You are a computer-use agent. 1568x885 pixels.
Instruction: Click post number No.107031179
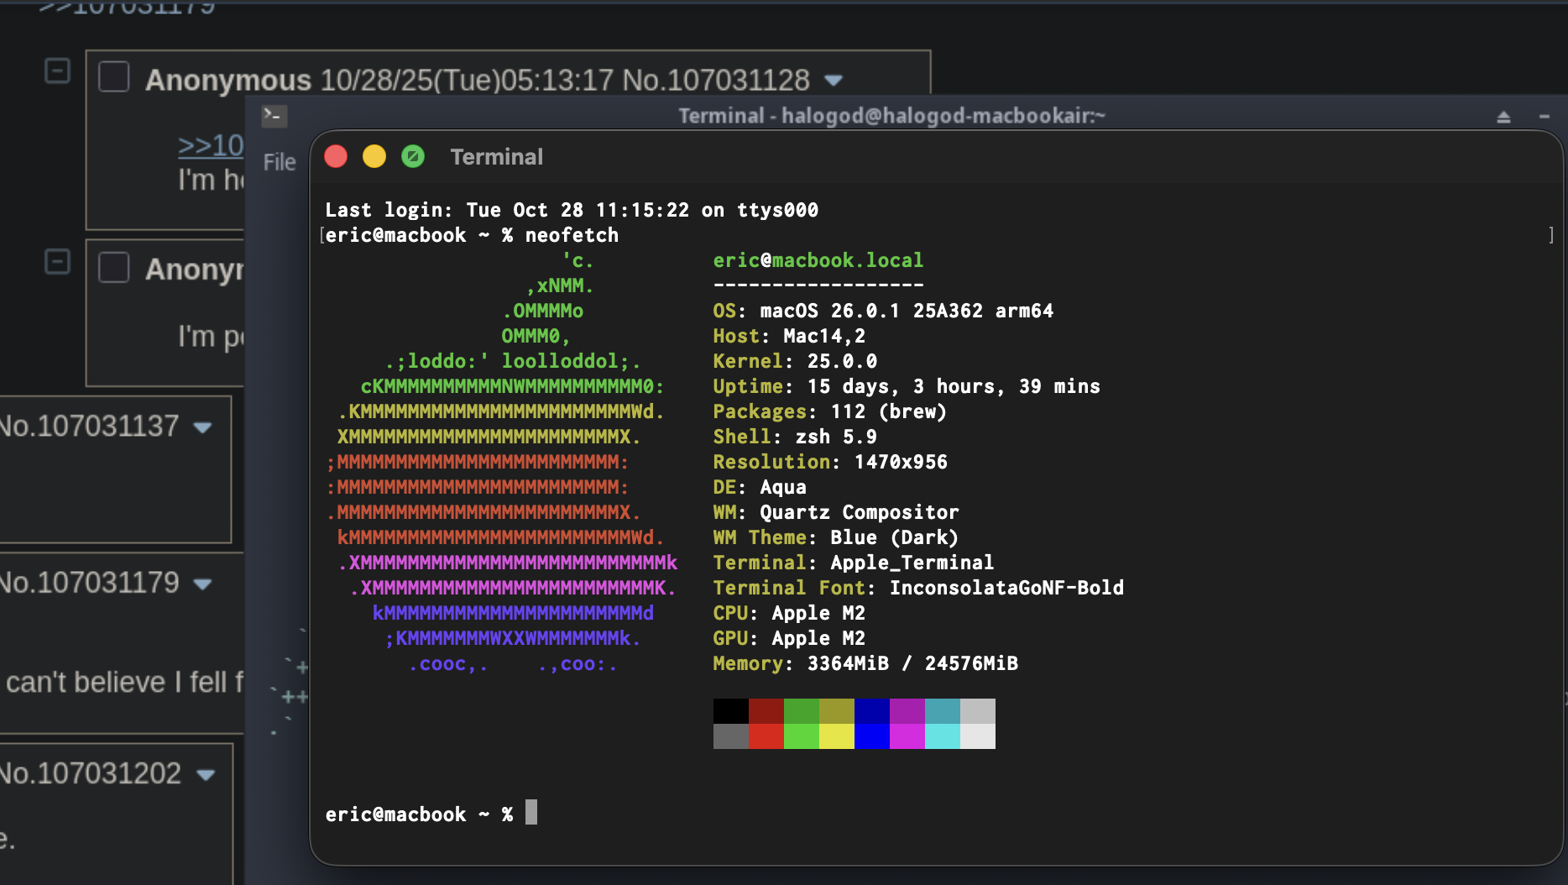pyautogui.click(x=89, y=582)
